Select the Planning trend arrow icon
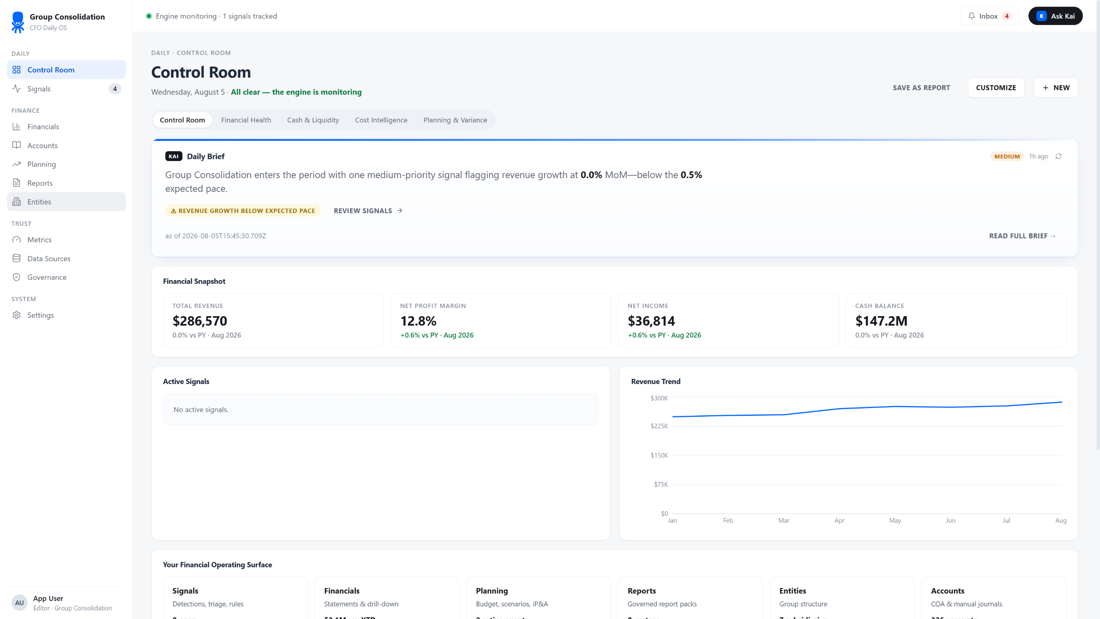Screen dimensions: 1100x619 16,164
